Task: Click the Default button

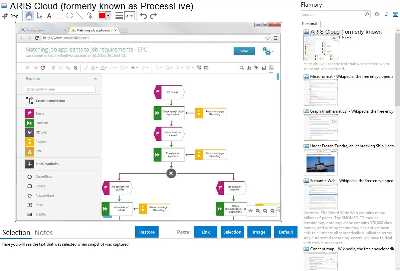Action: [x=286, y=232]
